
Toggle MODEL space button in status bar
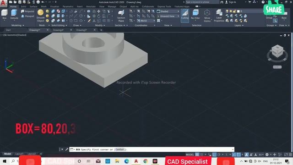coord(190,154)
